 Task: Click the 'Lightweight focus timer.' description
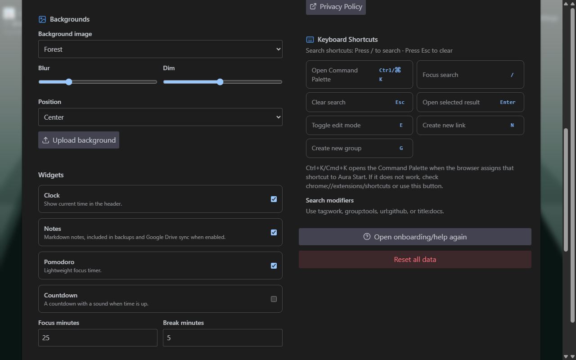point(73,270)
